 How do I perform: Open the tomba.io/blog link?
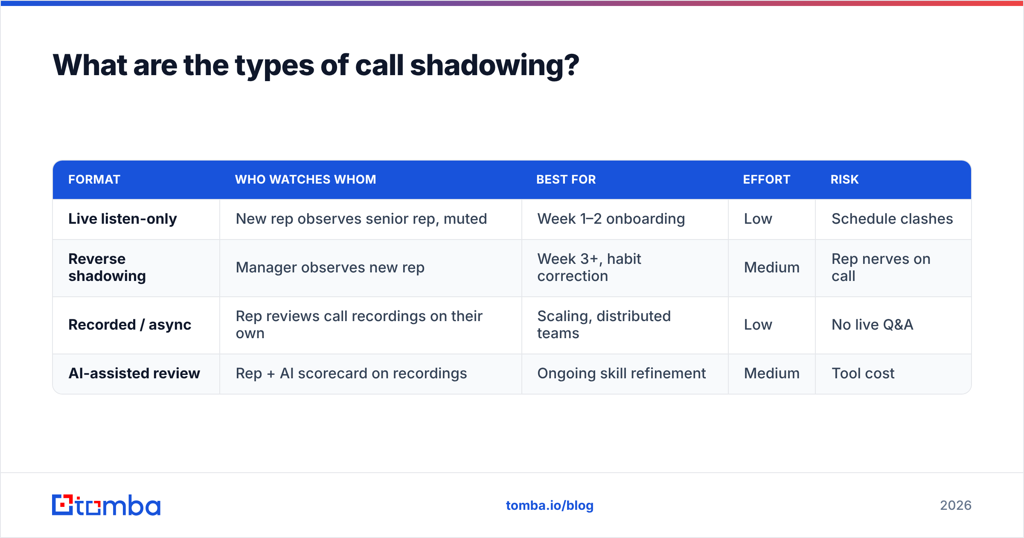pyautogui.click(x=550, y=505)
